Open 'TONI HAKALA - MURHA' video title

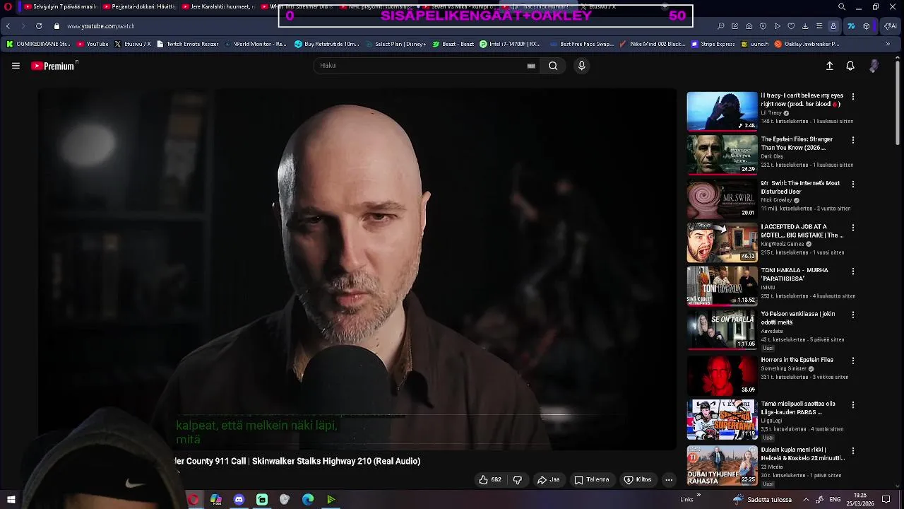[795, 274]
